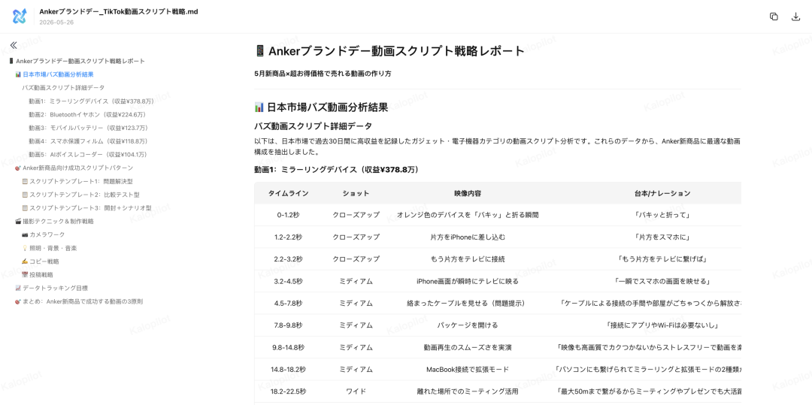812x405 pixels.
Task: Open 撮影テクニック＆制作戦略 outline section
Action: point(54,222)
